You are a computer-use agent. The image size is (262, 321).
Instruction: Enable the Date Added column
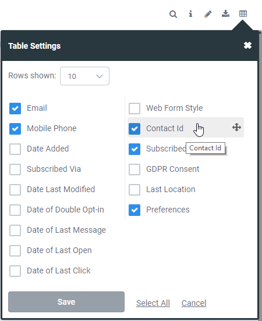[x=15, y=149]
